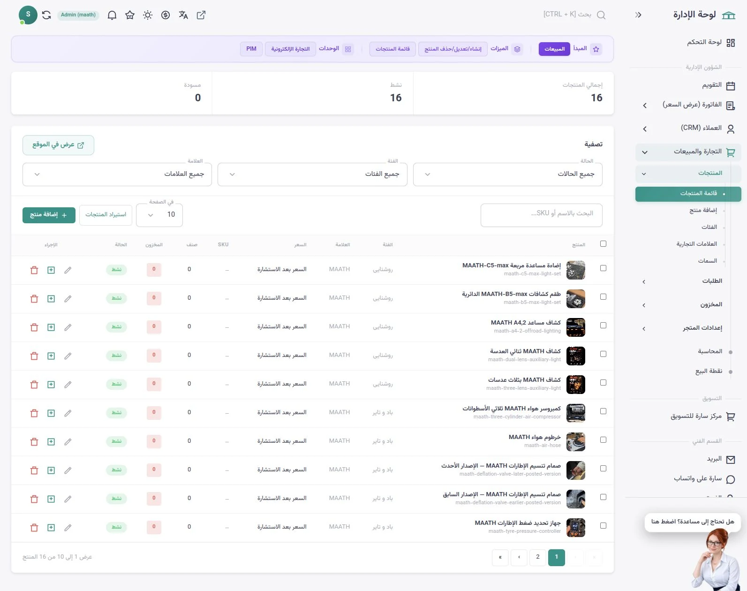Toggle light/dark theme sun icon
Image resolution: width=747 pixels, height=591 pixels.
point(148,15)
